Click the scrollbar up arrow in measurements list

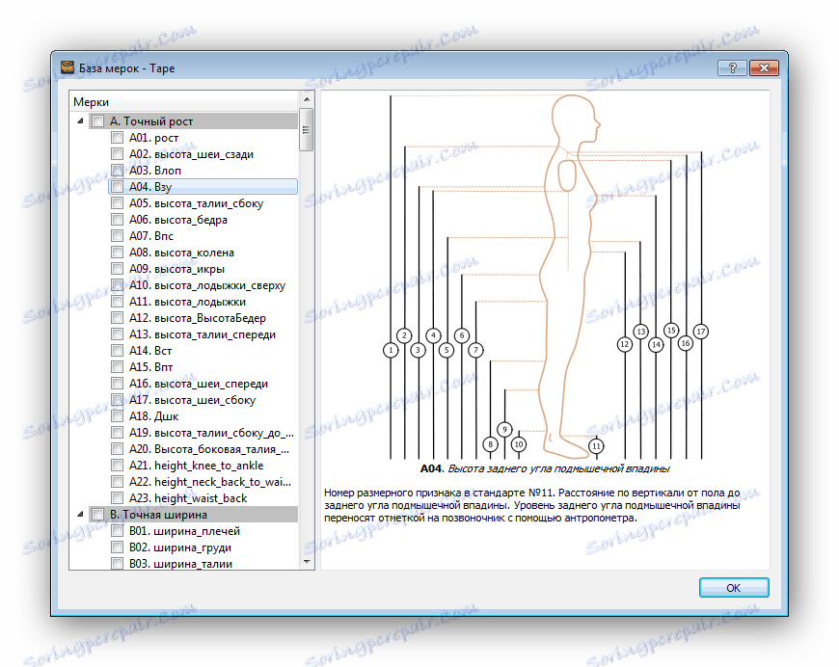307,99
